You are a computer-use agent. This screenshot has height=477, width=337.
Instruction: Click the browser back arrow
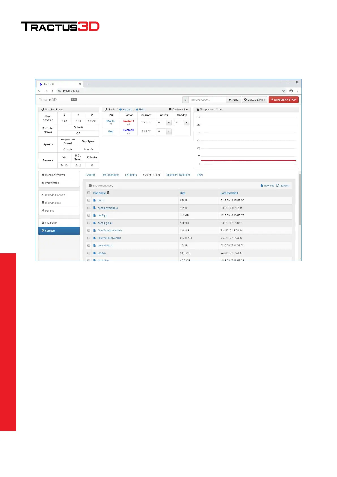coord(40,91)
